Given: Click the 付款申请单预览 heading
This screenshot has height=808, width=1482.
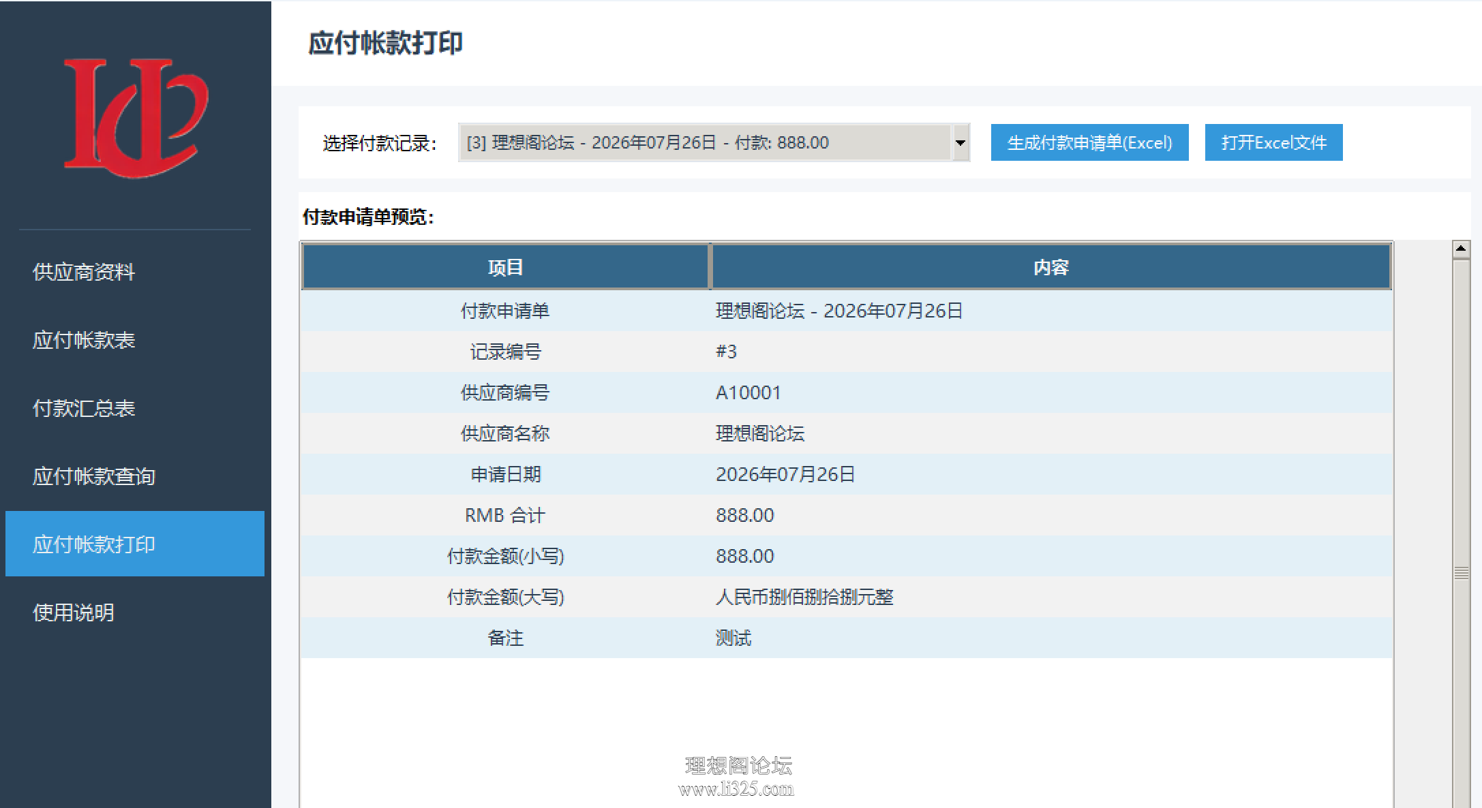Looking at the screenshot, I should [x=368, y=217].
